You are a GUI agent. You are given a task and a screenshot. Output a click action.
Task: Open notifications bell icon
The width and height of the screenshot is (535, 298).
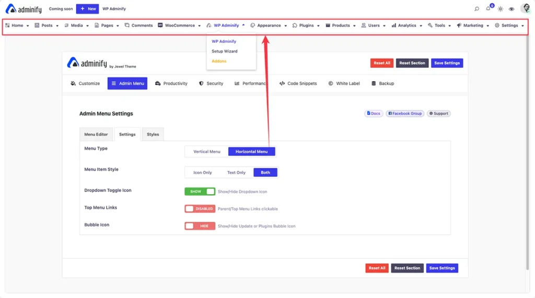(489, 8)
